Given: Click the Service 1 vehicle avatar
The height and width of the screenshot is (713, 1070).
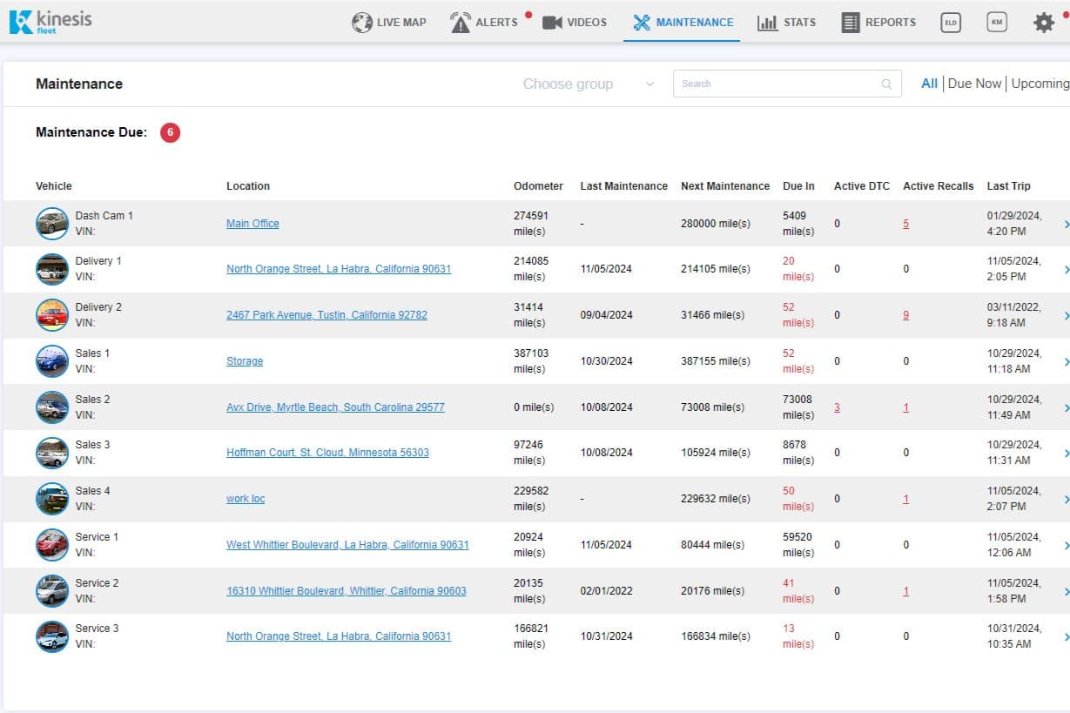Looking at the screenshot, I should tap(52, 545).
